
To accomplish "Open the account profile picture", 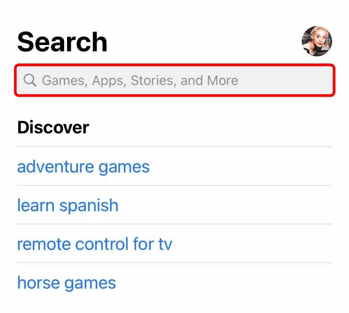I will click(317, 41).
